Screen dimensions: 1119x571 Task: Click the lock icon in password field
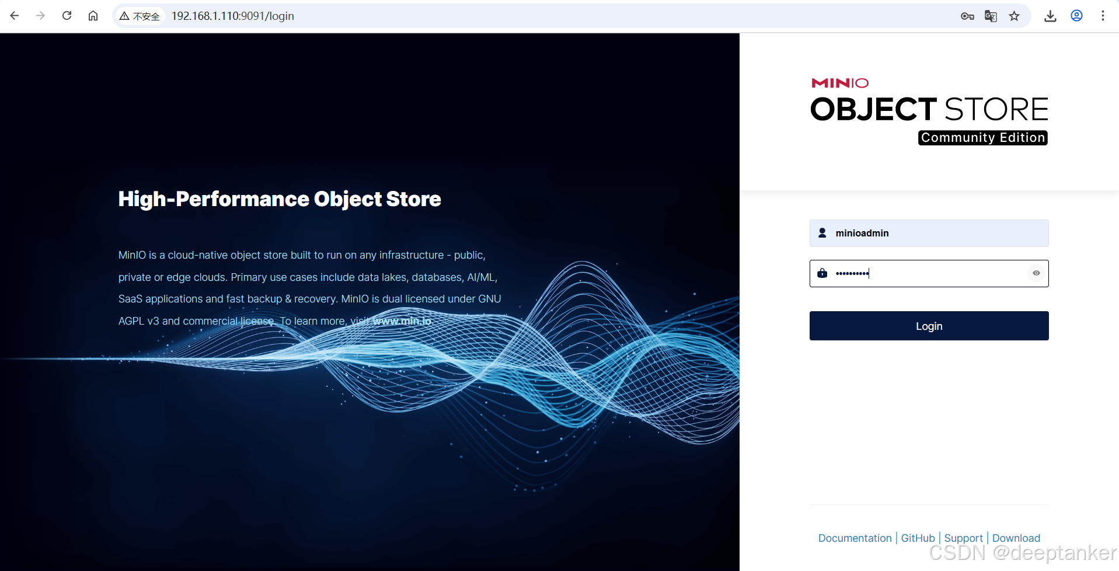click(x=822, y=273)
